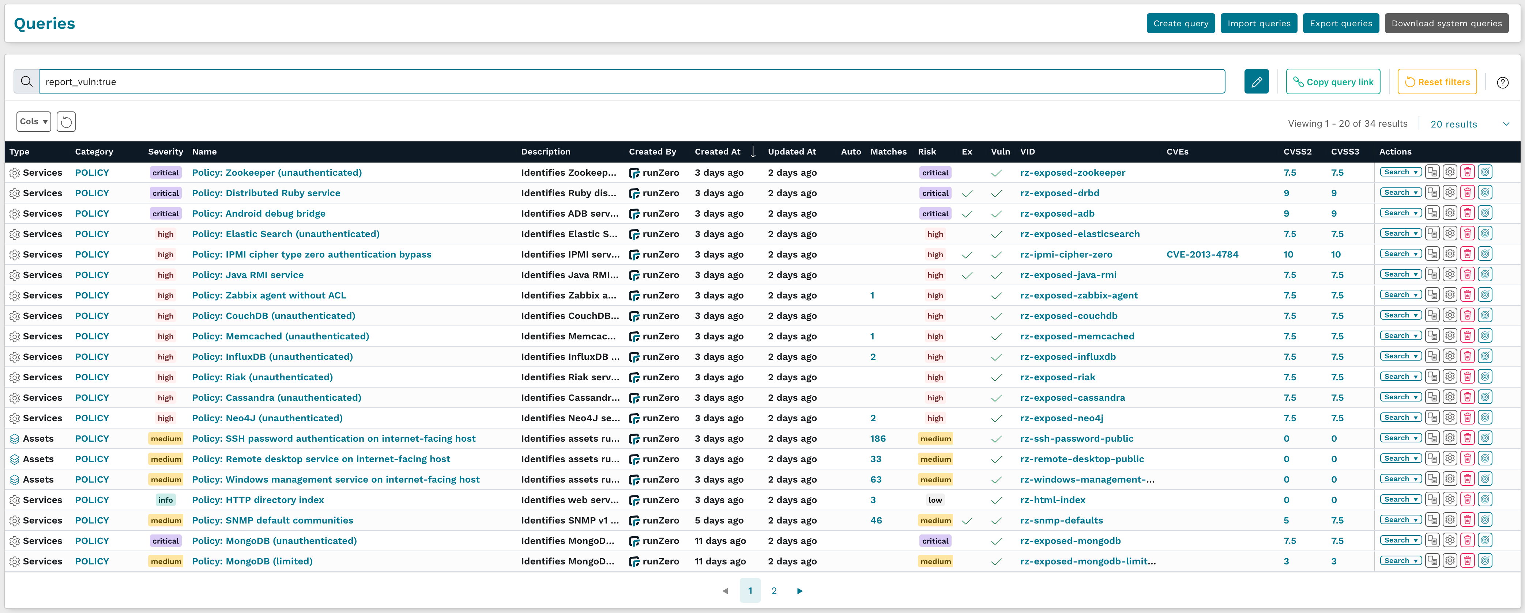Duplicate the Zookeeper policy query with the copy icon
Viewport: 1525px width, 613px height.
1432,172
